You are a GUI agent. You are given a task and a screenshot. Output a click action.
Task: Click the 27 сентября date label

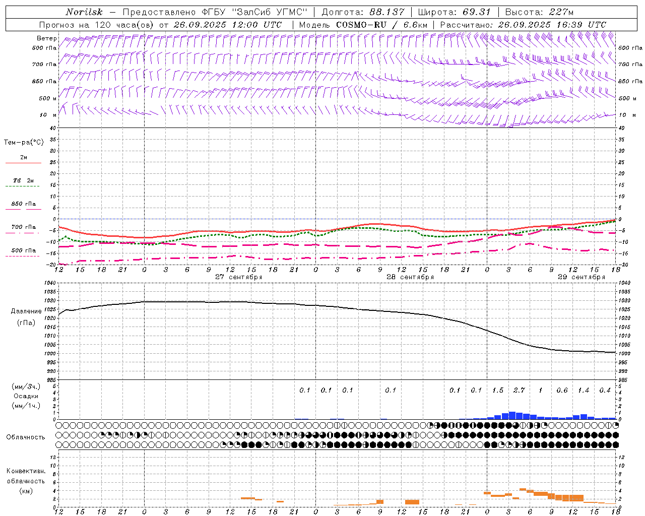[x=238, y=277]
